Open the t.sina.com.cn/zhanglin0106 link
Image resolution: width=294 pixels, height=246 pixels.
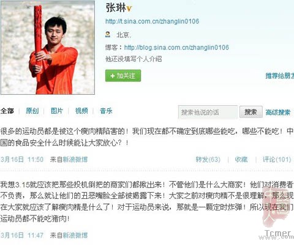pyautogui.click(x=152, y=21)
